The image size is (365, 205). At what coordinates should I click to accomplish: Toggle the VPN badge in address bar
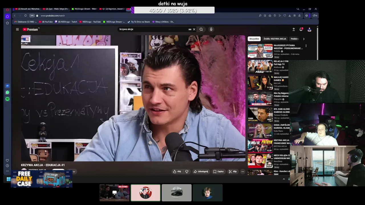click(32, 16)
